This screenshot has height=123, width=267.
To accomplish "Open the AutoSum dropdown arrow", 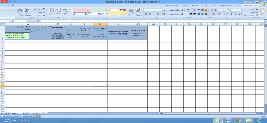I will pos(32,9).
